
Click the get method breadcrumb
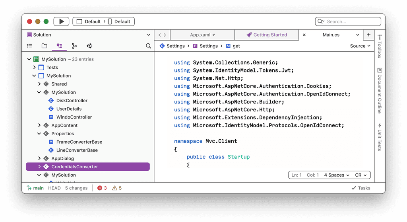tap(233, 46)
